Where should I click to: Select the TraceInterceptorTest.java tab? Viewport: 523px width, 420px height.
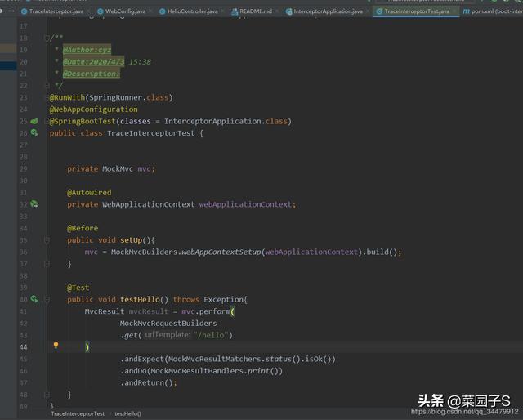tap(416, 11)
